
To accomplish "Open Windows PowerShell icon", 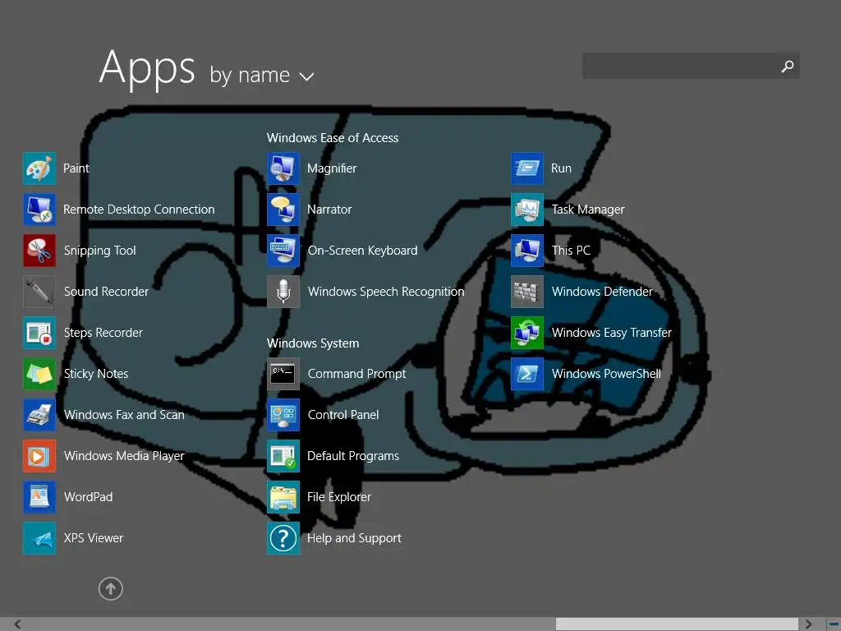I will pyautogui.click(x=527, y=374).
